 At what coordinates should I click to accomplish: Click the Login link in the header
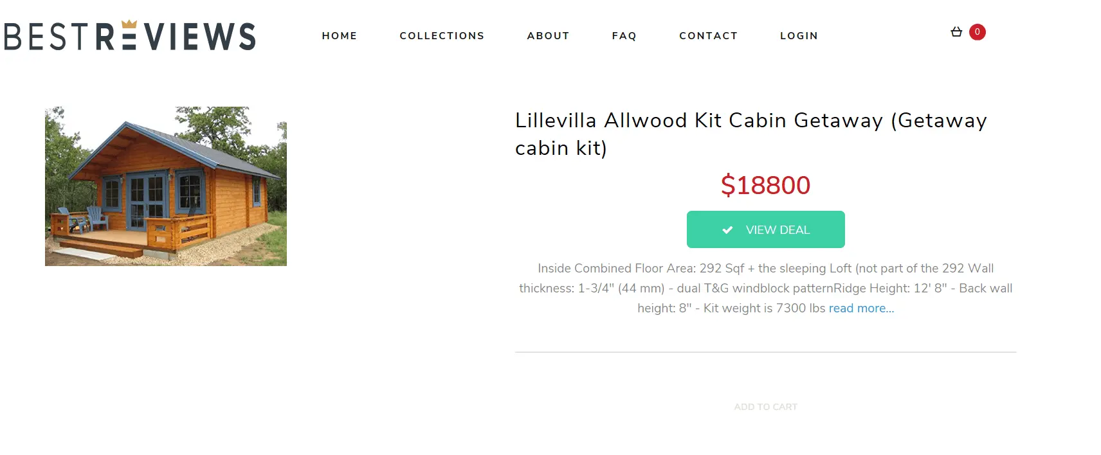[799, 36]
